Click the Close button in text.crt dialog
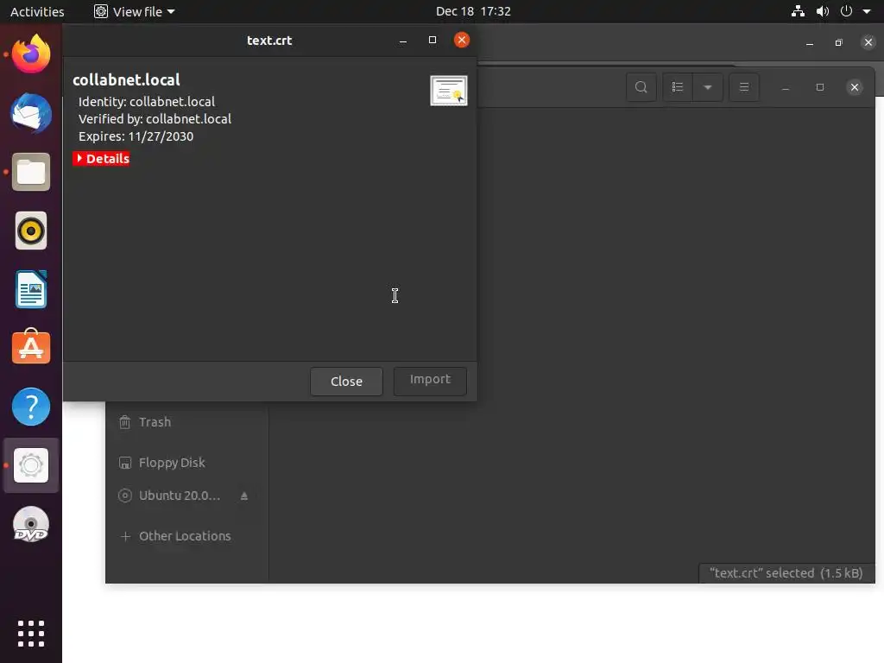This screenshot has height=663, width=884. [x=346, y=381]
